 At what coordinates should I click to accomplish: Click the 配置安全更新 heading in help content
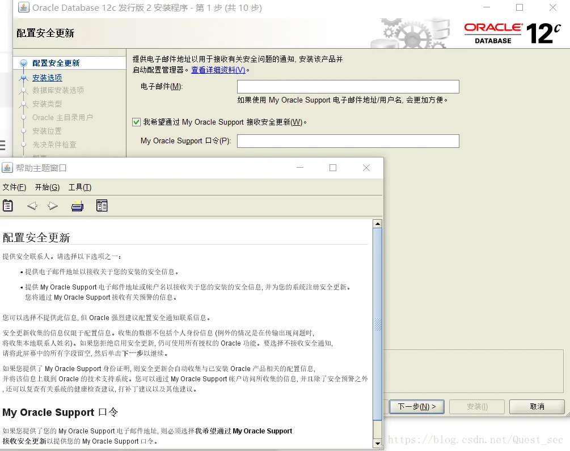pos(36,237)
